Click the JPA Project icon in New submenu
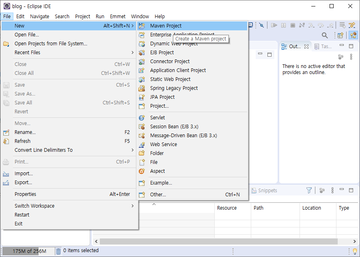Viewport: 360px width, 257px height. pyautogui.click(x=142, y=97)
